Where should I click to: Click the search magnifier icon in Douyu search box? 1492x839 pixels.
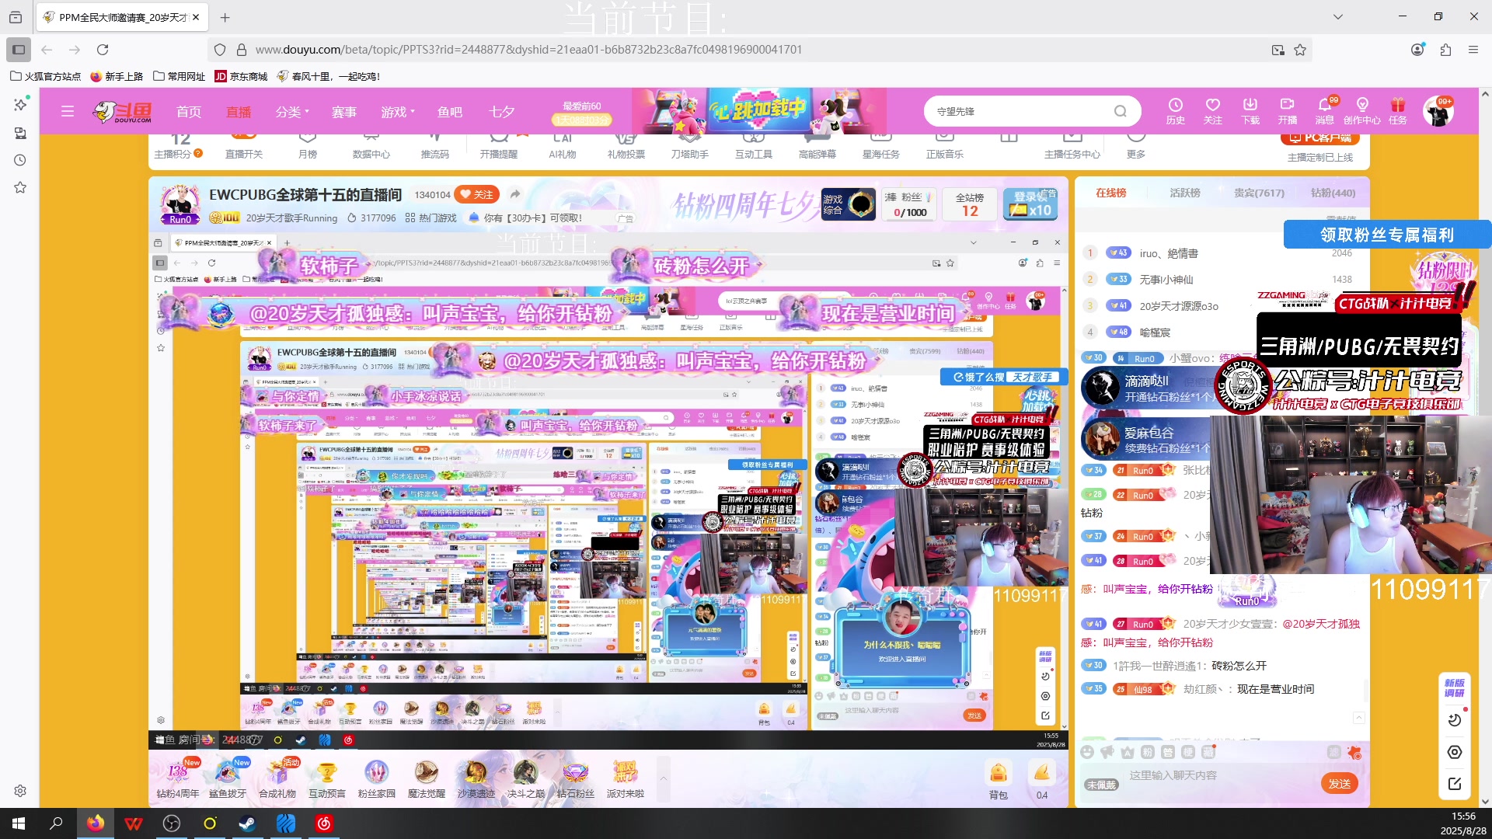1121,111
